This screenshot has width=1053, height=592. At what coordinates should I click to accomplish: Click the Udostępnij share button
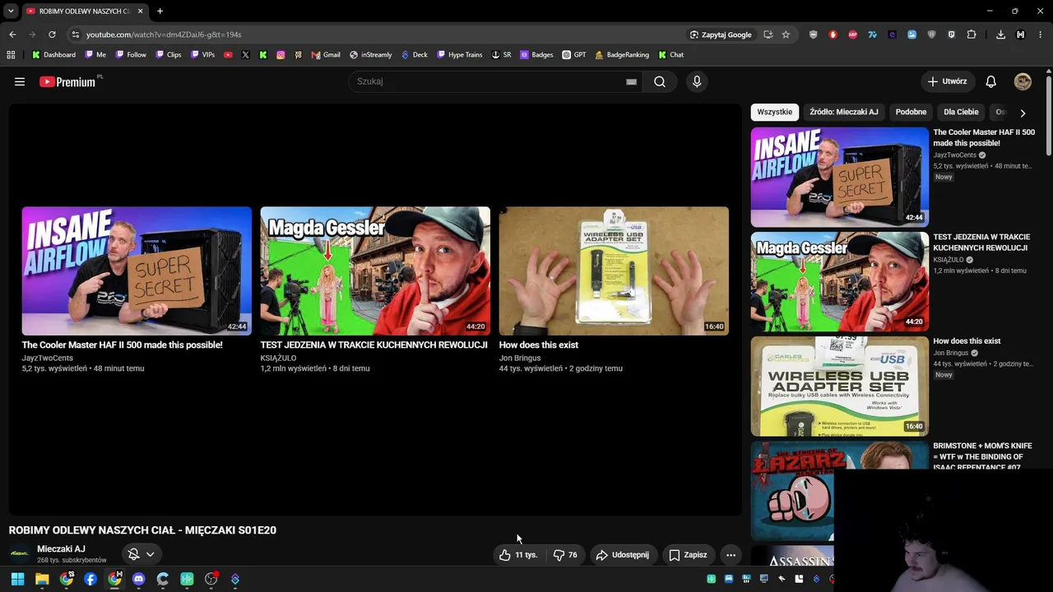click(x=622, y=555)
